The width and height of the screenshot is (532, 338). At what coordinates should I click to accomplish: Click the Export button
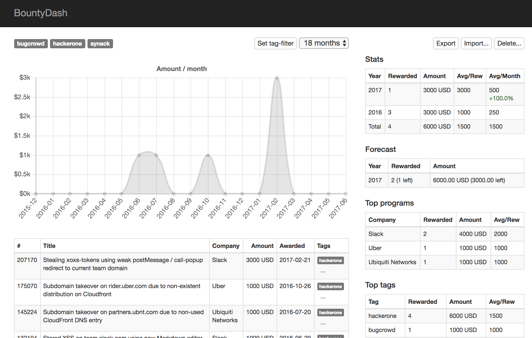[x=446, y=43]
